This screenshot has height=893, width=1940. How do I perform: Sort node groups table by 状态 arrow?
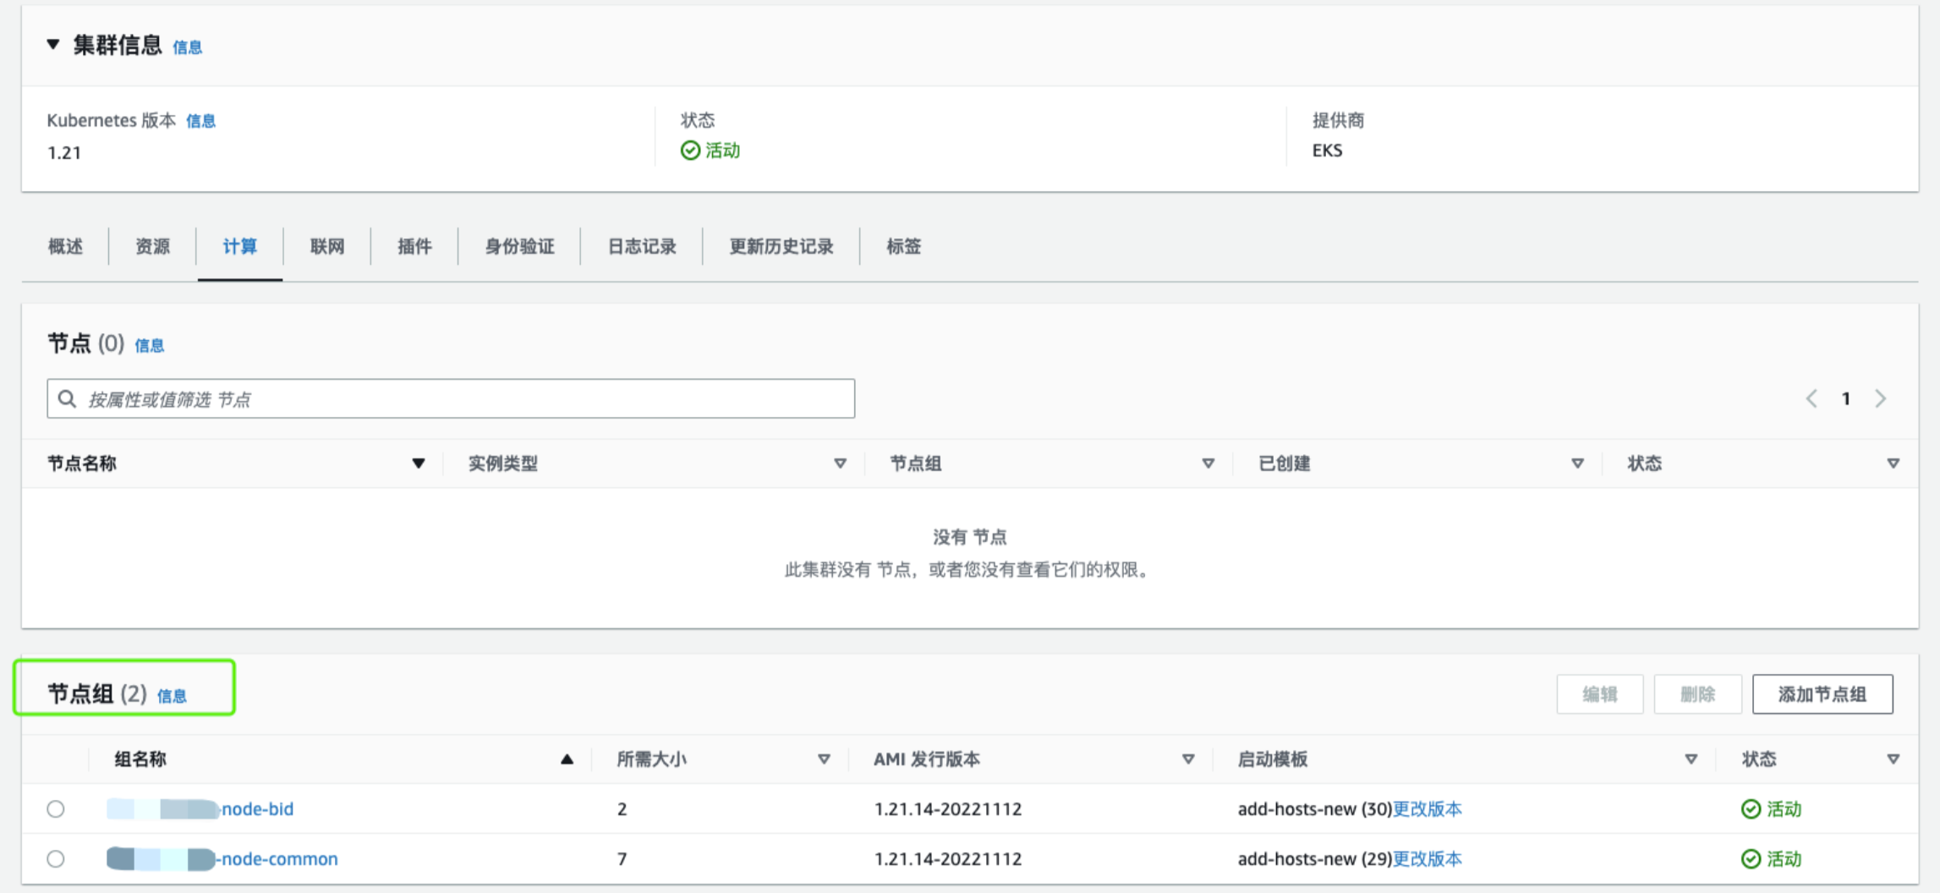click(x=1893, y=759)
